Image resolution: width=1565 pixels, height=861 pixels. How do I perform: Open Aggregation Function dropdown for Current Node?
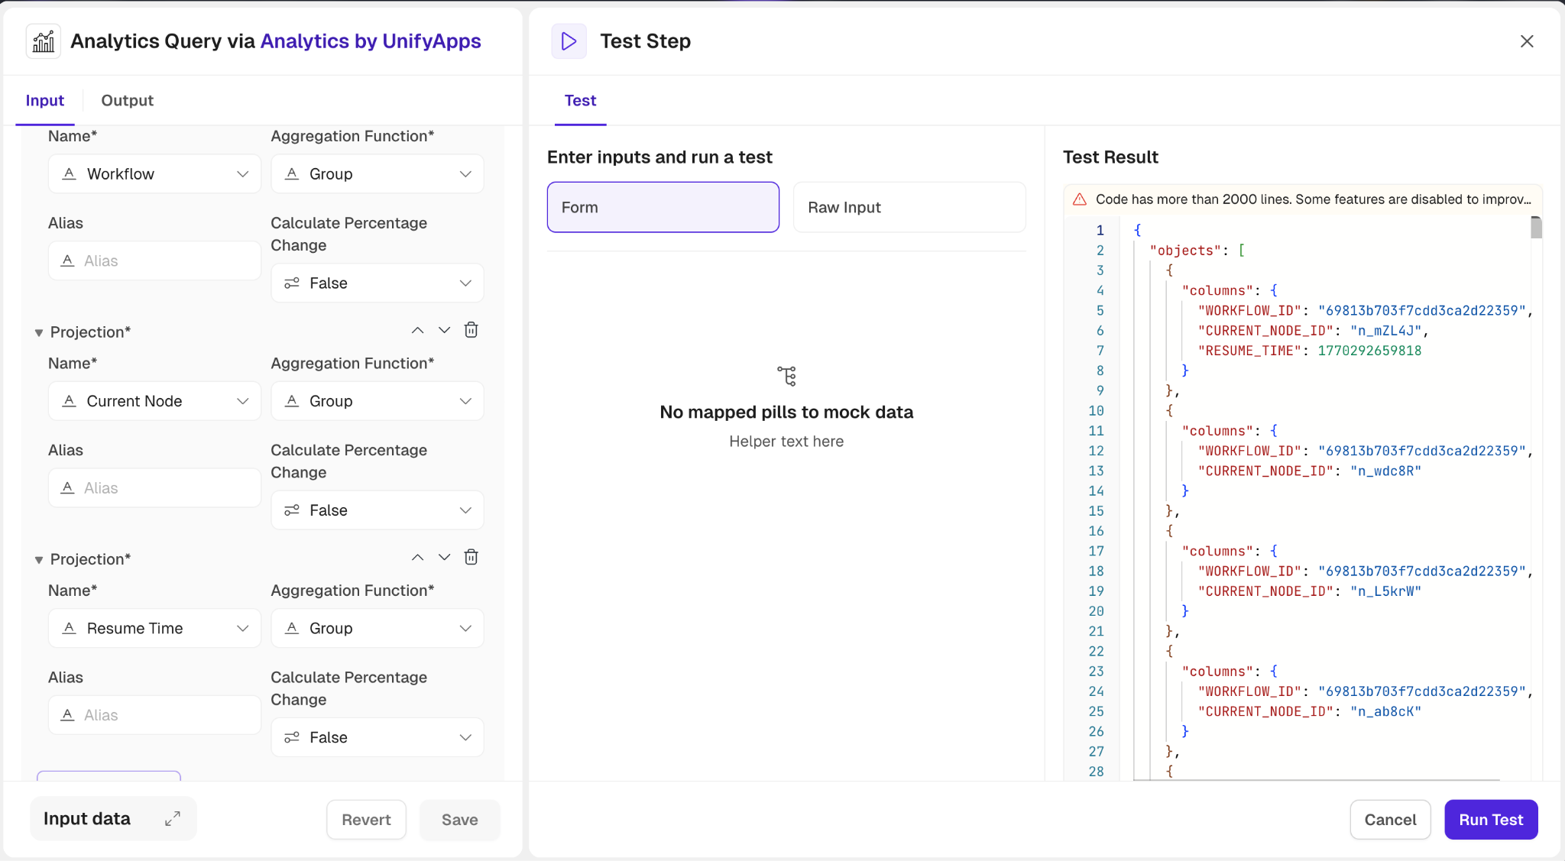coord(377,401)
